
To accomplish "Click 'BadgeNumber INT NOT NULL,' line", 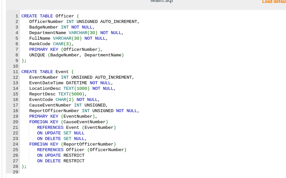I will click(x=62, y=27).
